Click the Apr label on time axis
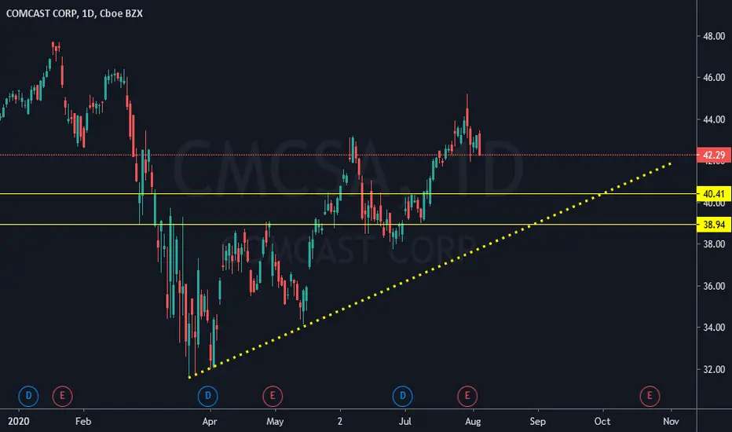Image resolution: width=732 pixels, height=432 pixels. 210,421
